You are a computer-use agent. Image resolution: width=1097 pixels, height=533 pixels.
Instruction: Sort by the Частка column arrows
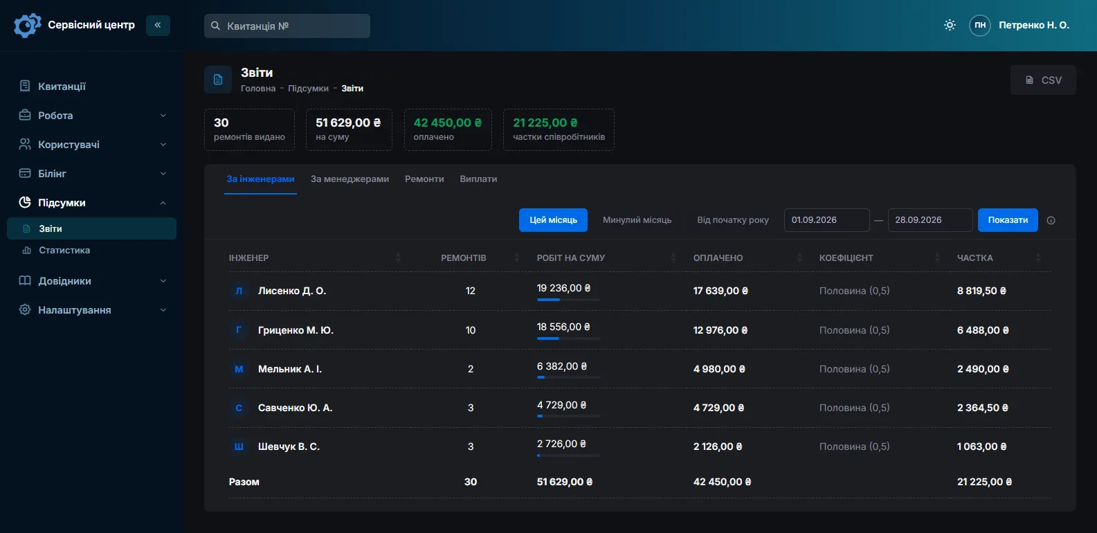click(x=1038, y=258)
